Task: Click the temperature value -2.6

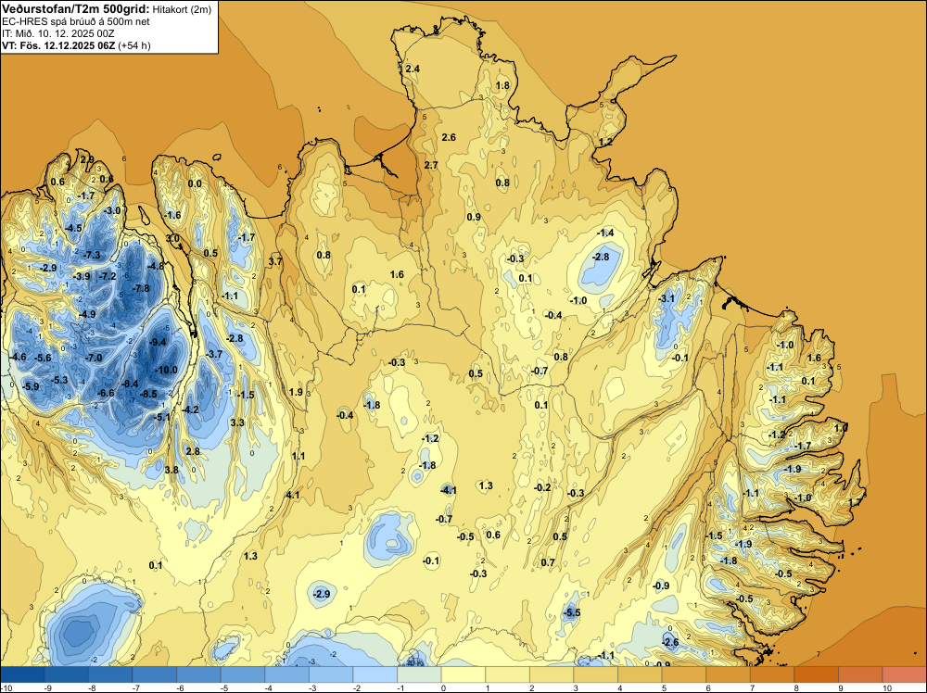Action: pyautogui.click(x=670, y=642)
